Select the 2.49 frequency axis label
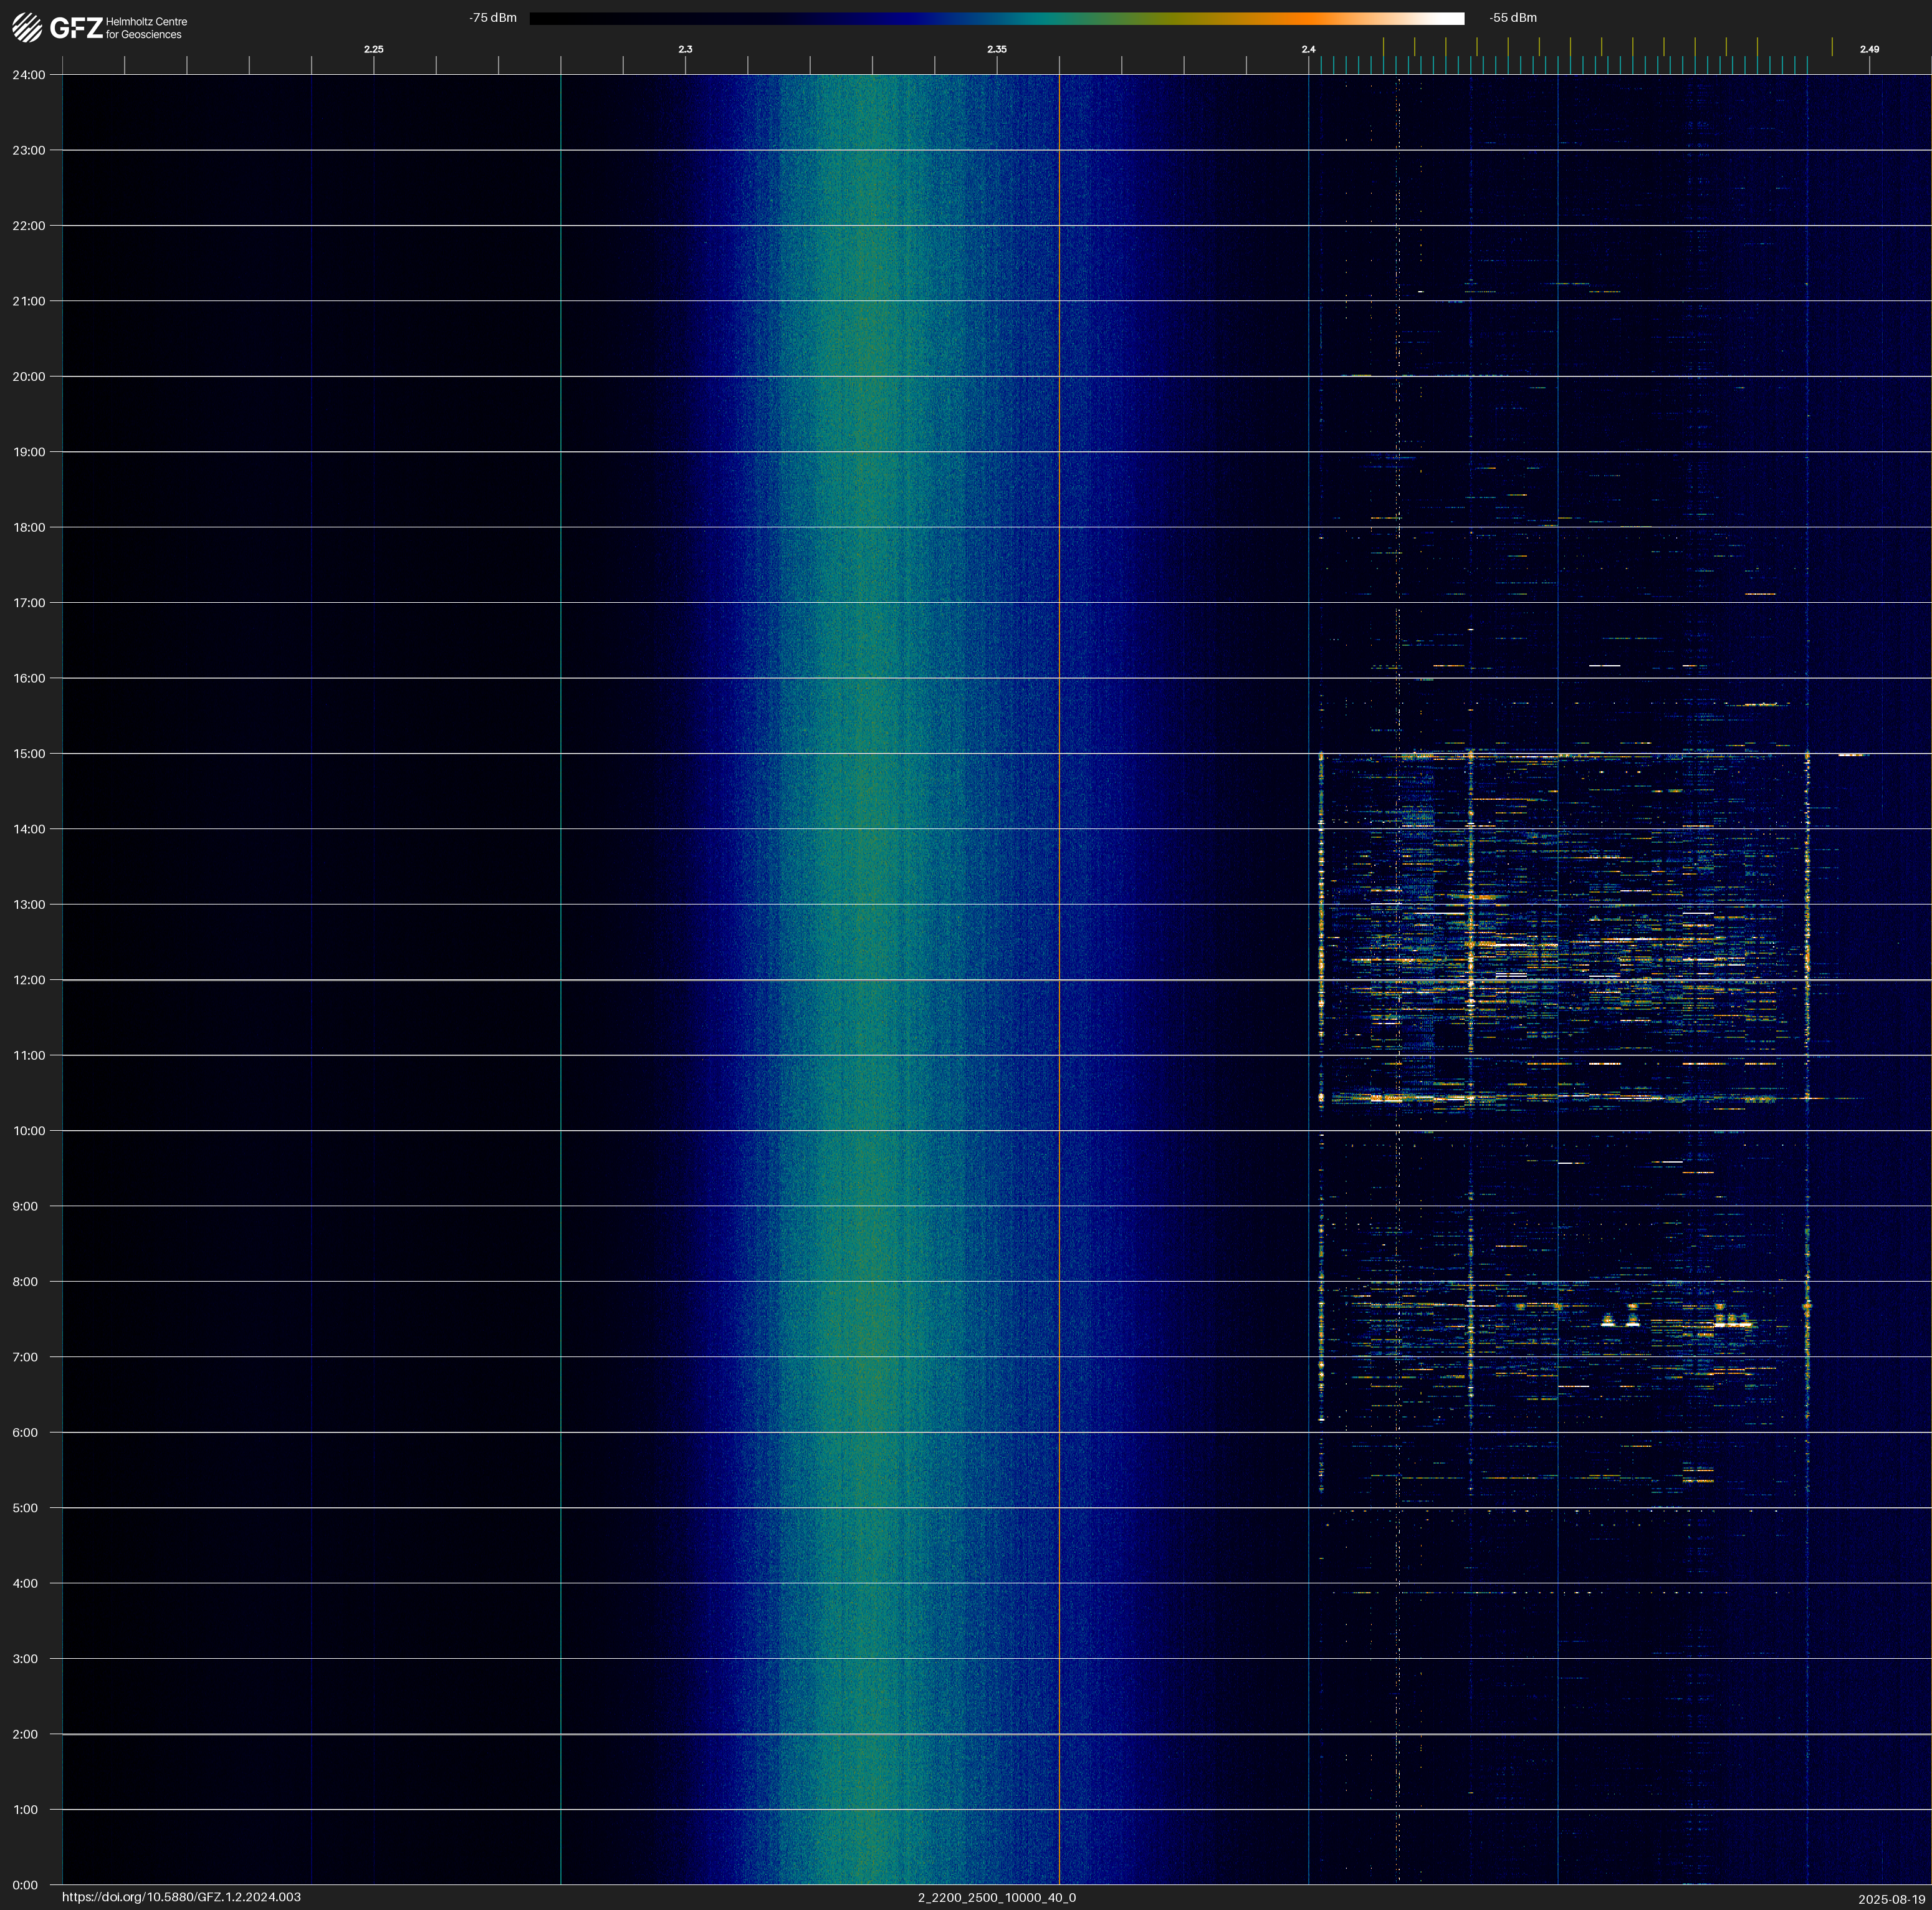The image size is (1932, 1910). [1868, 49]
